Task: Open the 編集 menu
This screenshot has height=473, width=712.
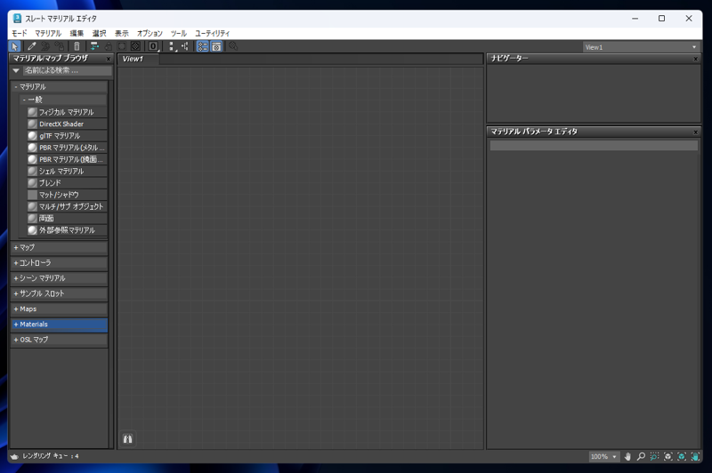Action: (77, 33)
